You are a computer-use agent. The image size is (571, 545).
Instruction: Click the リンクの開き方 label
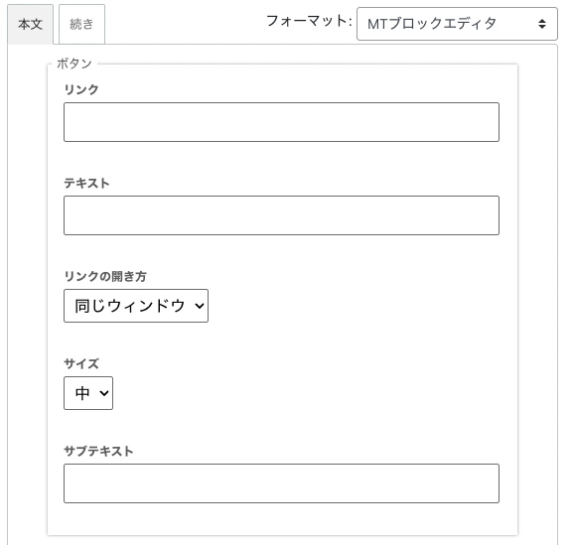105,276
